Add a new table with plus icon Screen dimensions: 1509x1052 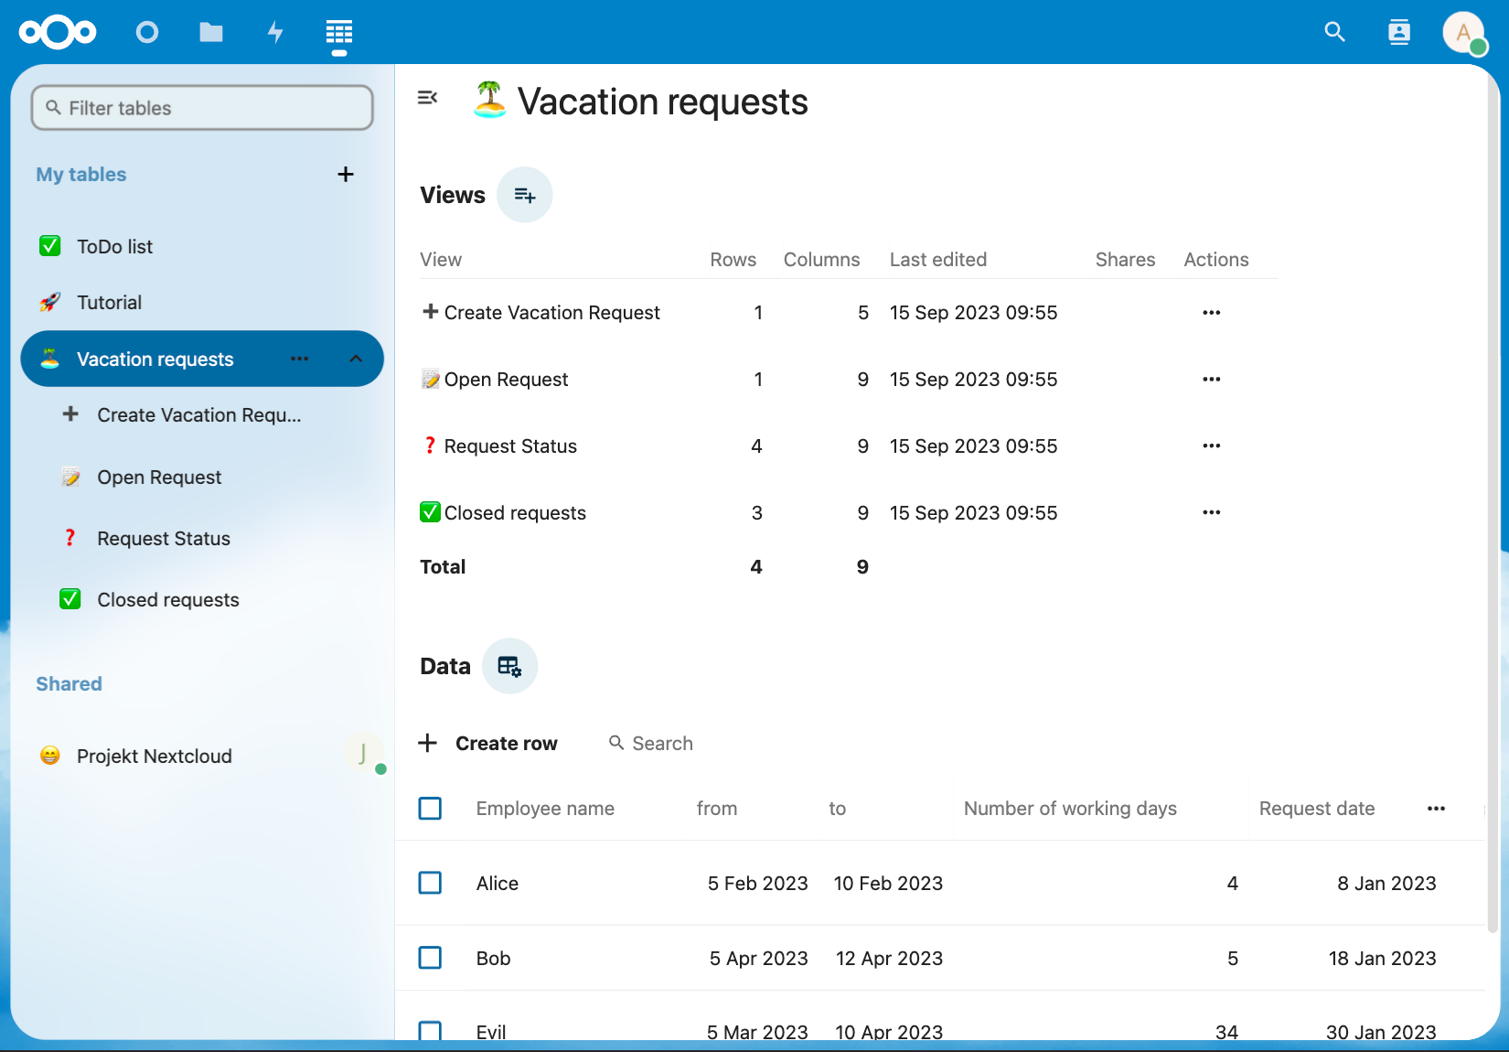click(346, 175)
